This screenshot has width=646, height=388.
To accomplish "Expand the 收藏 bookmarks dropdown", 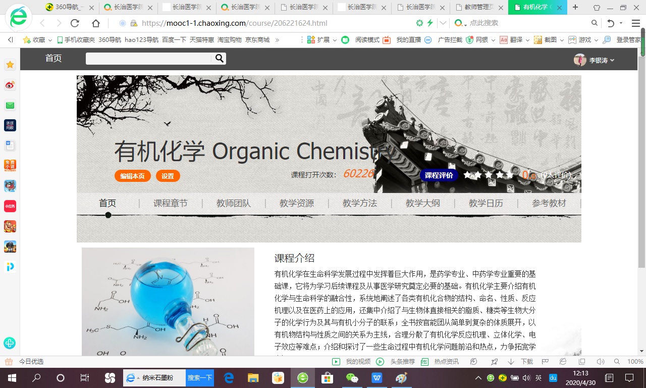I will (49, 40).
